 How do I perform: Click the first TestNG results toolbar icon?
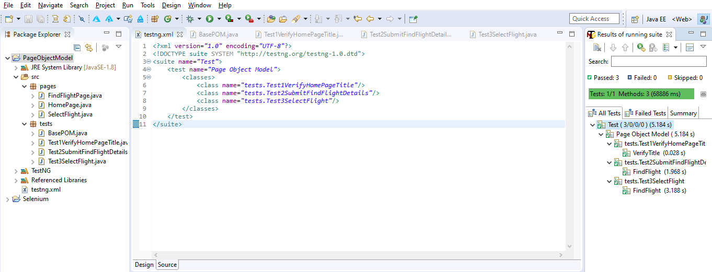pos(597,48)
